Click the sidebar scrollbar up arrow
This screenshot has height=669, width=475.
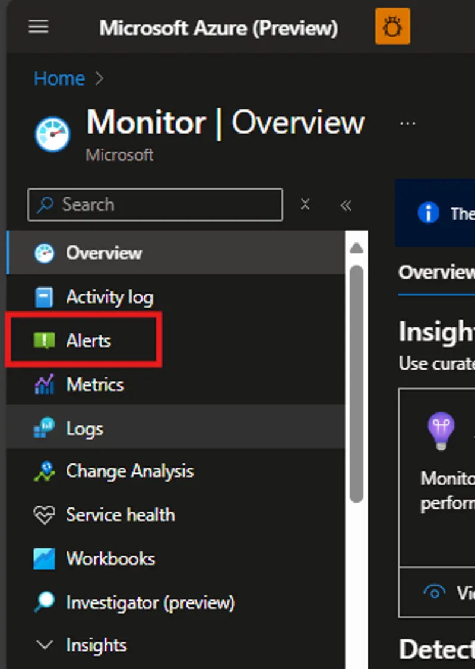coord(356,248)
